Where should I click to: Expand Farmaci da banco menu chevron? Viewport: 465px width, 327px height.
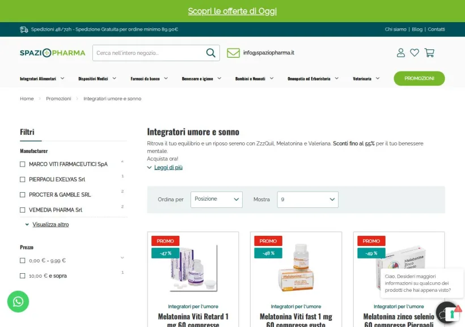pyautogui.click(x=166, y=78)
